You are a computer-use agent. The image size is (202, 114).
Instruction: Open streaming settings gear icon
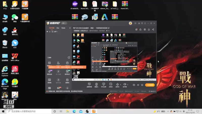[x=142, y=85]
